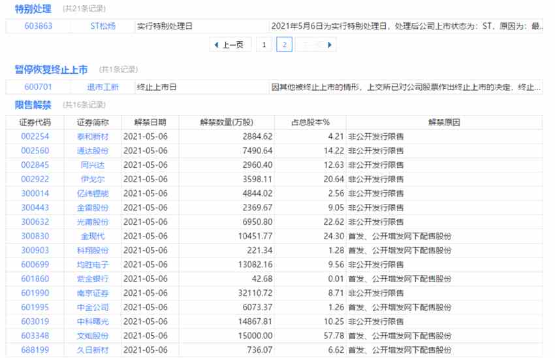Open stock code 300014 link
This screenshot has height=358, width=555.
(35, 193)
